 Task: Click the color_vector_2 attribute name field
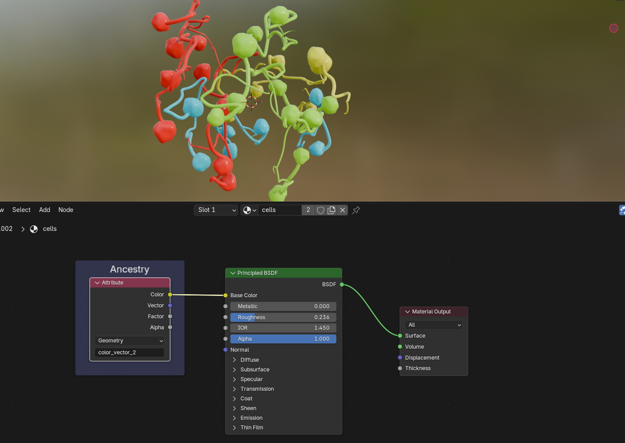point(129,353)
